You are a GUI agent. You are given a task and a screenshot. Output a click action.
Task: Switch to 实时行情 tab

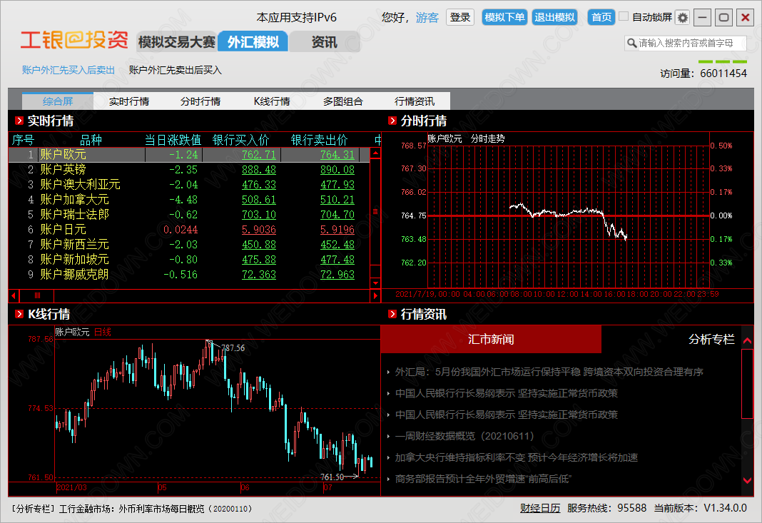click(x=129, y=101)
